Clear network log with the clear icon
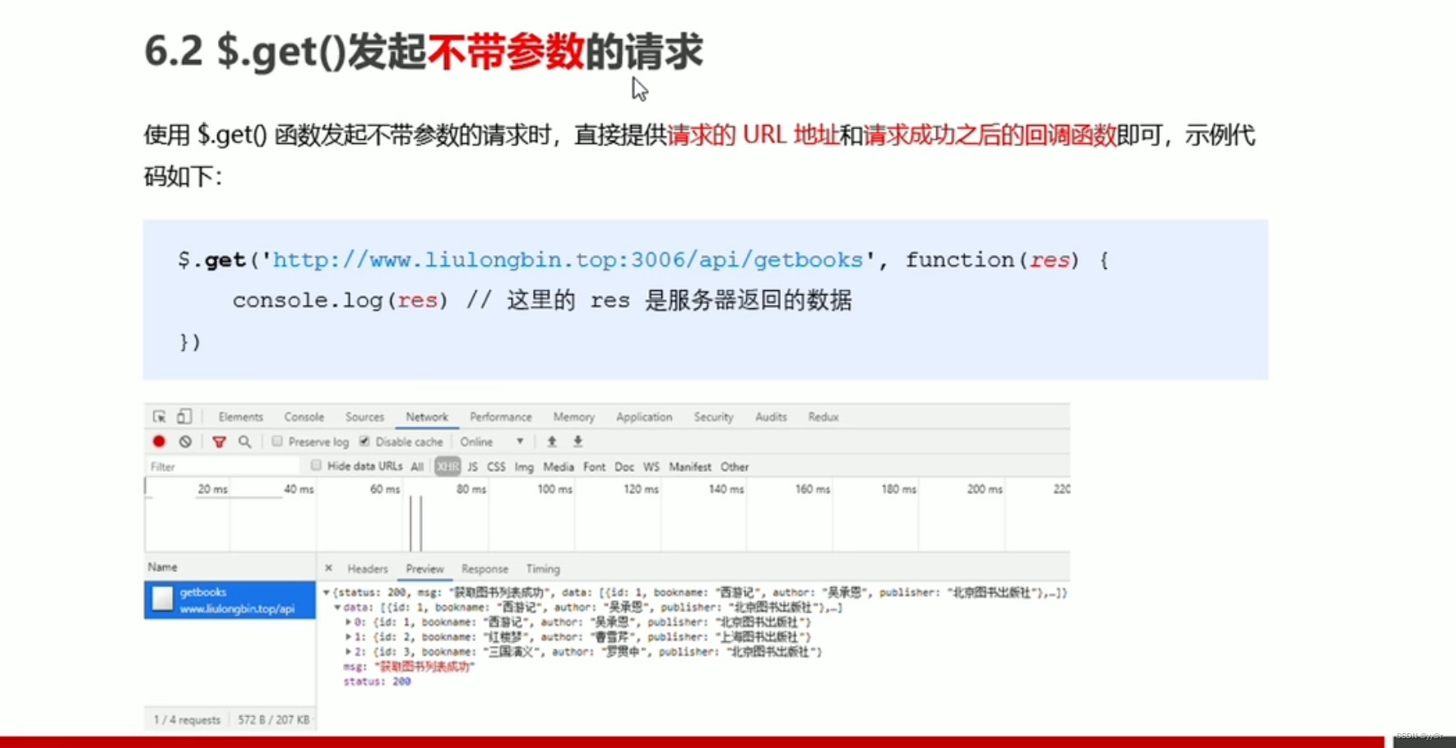The width and height of the screenshot is (1456, 748). [186, 441]
